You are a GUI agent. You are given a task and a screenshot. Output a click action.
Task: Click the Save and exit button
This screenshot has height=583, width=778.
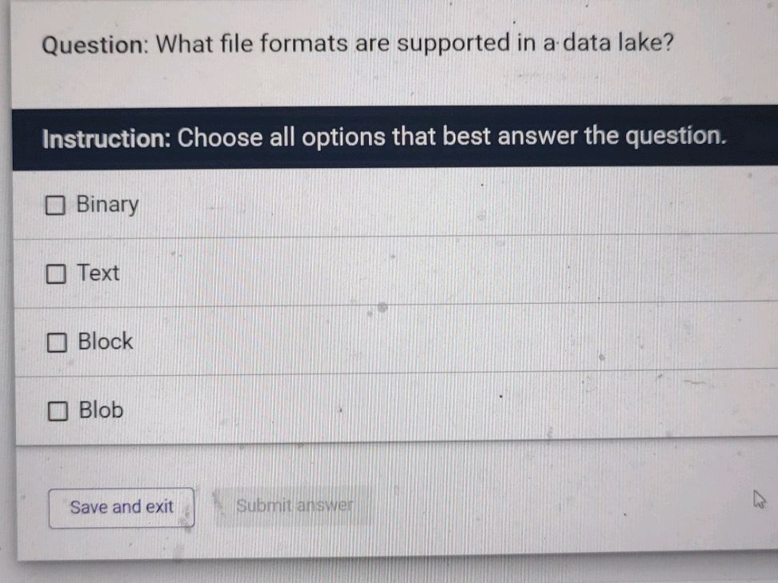point(122,505)
